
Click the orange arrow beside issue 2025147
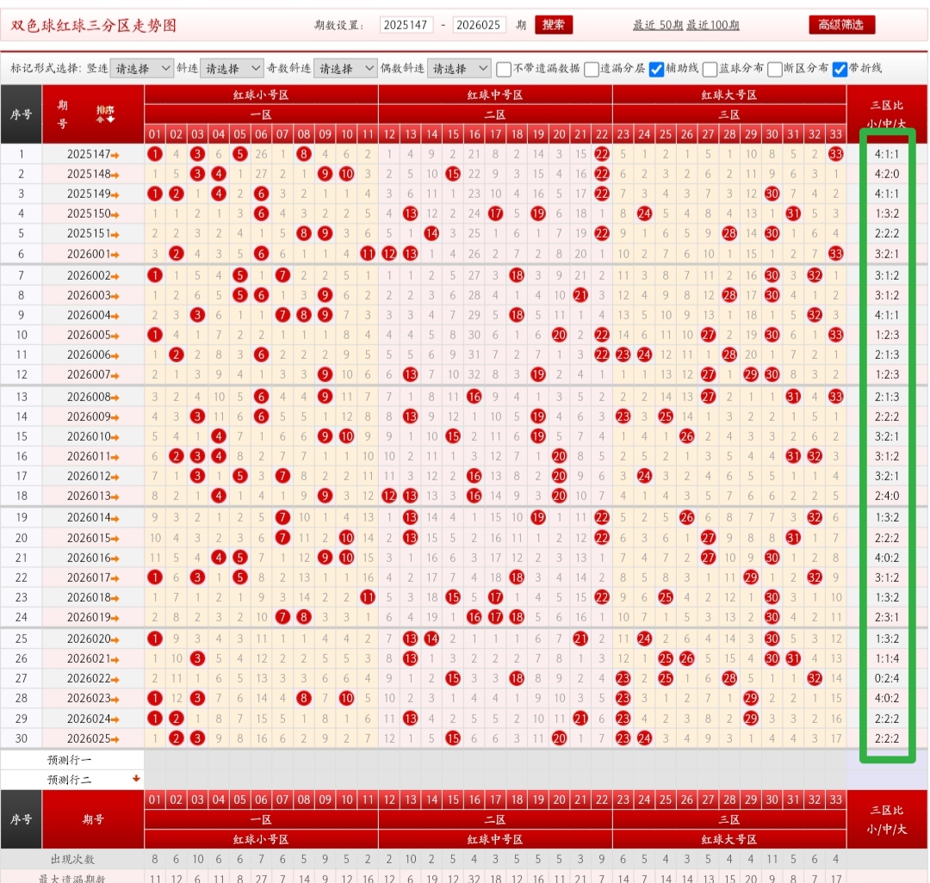pos(116,154)
